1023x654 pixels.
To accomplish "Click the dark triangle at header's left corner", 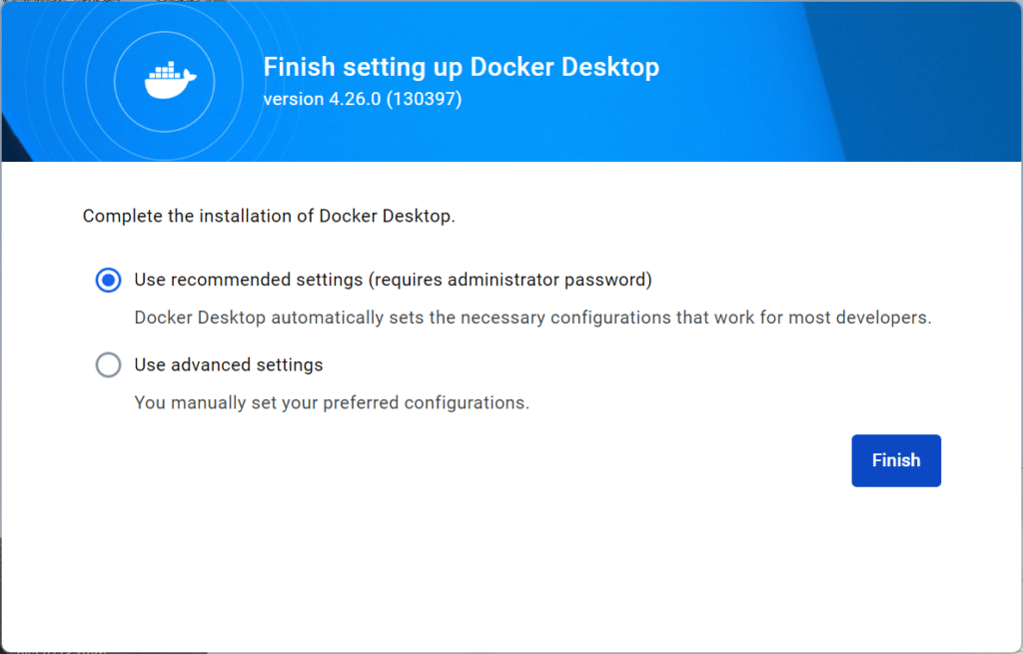I will point(14,139).
